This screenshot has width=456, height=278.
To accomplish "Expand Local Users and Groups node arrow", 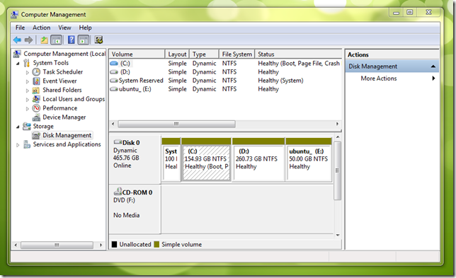I will point(28,100).
